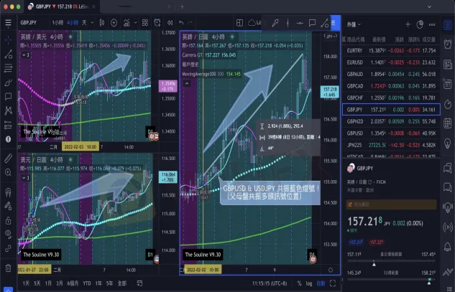Open the 11:15:15 (UTC+8) timezone menu
Screen dimensions: 455x292
click(x=270, y=283)
